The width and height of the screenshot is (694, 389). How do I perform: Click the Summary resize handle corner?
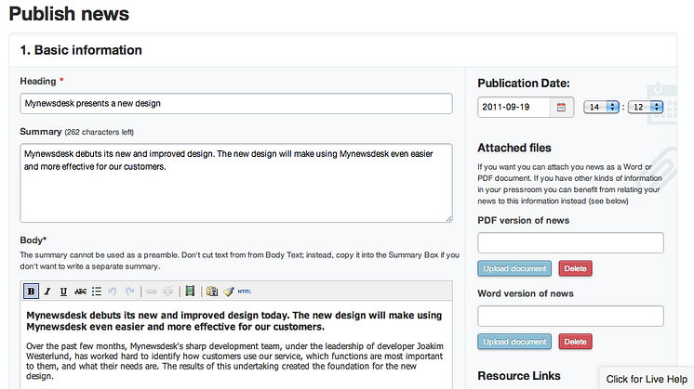click(x=448, y=218)
